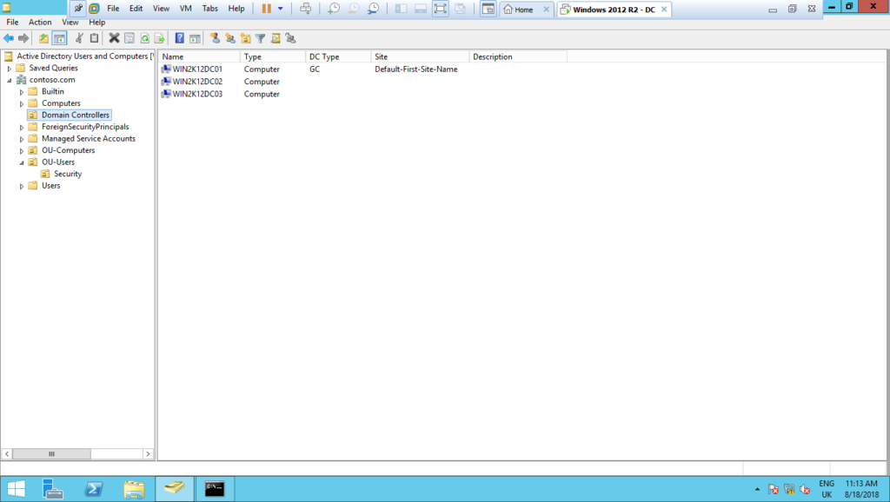Image resolution: width=890 pixels, height=502 pixels.
Task: Expand the Saved Queries node
Action: 9,68
